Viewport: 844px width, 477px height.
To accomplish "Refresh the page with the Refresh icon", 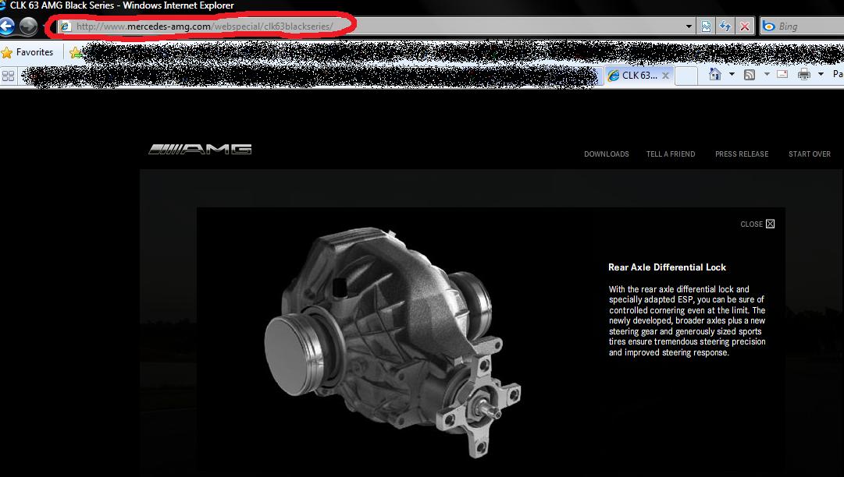I will 725,26.
